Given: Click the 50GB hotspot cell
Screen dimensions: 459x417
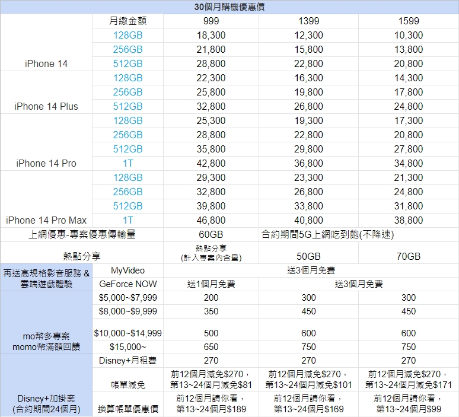Looking at the screenshot, I should pos(308,253).
